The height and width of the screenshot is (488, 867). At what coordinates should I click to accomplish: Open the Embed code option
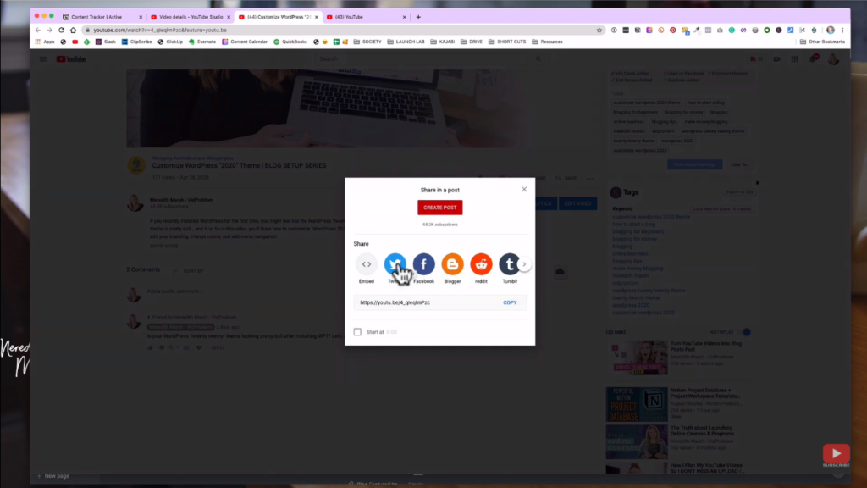coord(366,264)
